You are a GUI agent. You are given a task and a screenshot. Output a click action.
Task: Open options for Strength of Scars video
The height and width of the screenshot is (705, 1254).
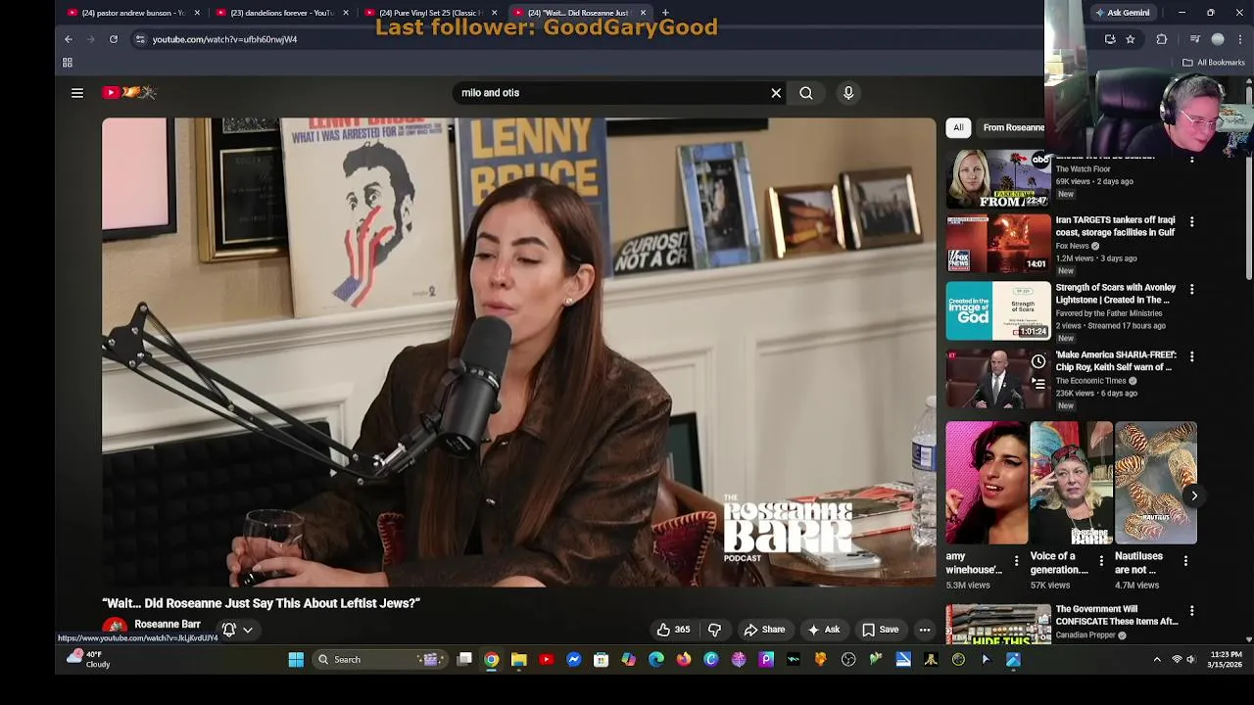tap(1192, 290)
